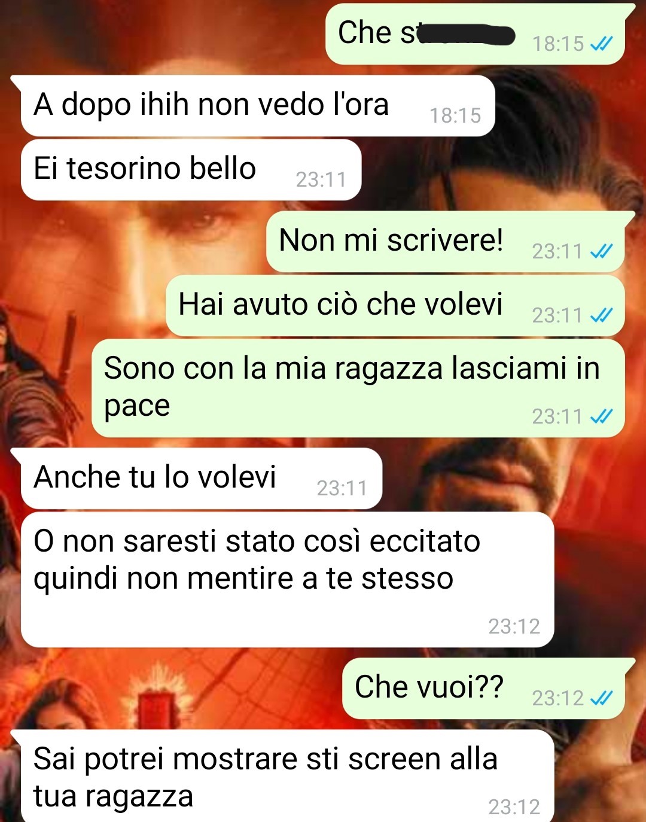Viewport: 646px width, 822px height.
Task: Click read ticks on 'Che vuoi??' message
Action: click(x=601, y=698)
